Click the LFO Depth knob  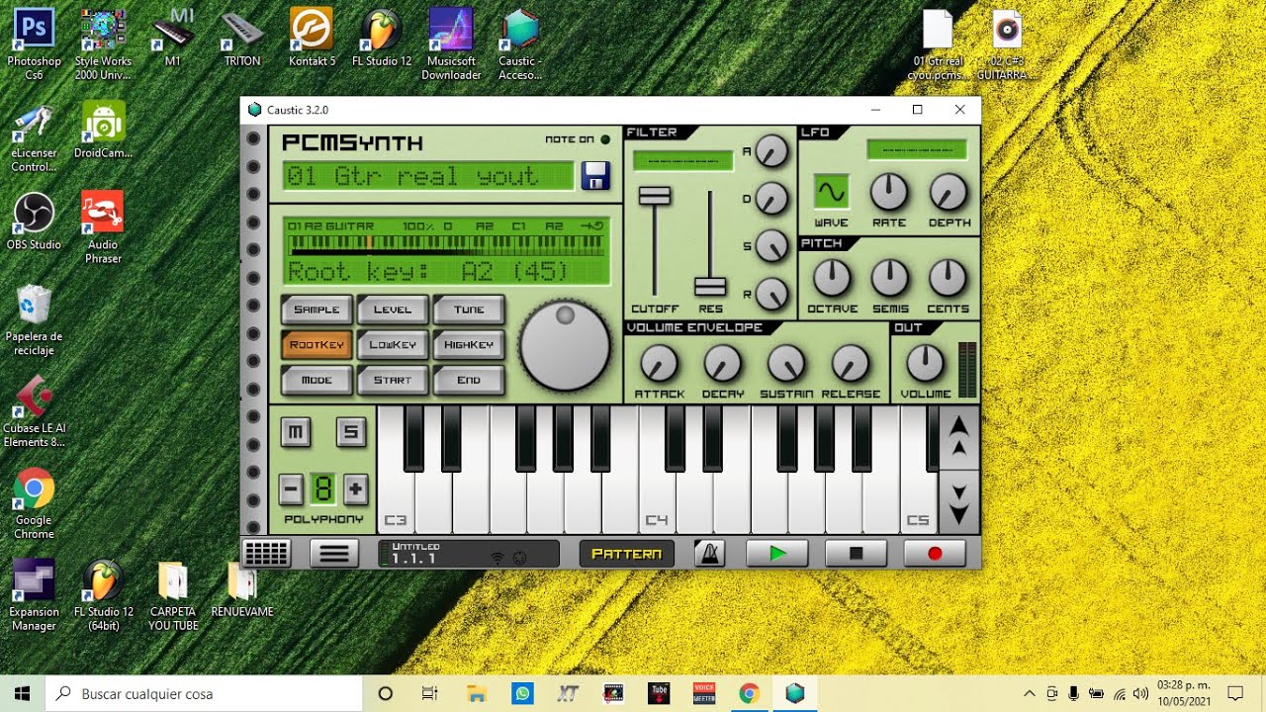coord(949,192)
